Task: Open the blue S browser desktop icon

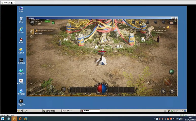Action: coord(21,92)
